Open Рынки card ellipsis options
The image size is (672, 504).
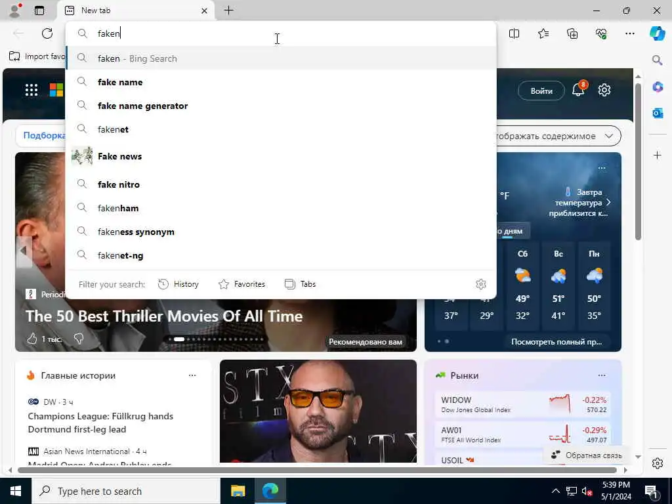pos(602,375)
